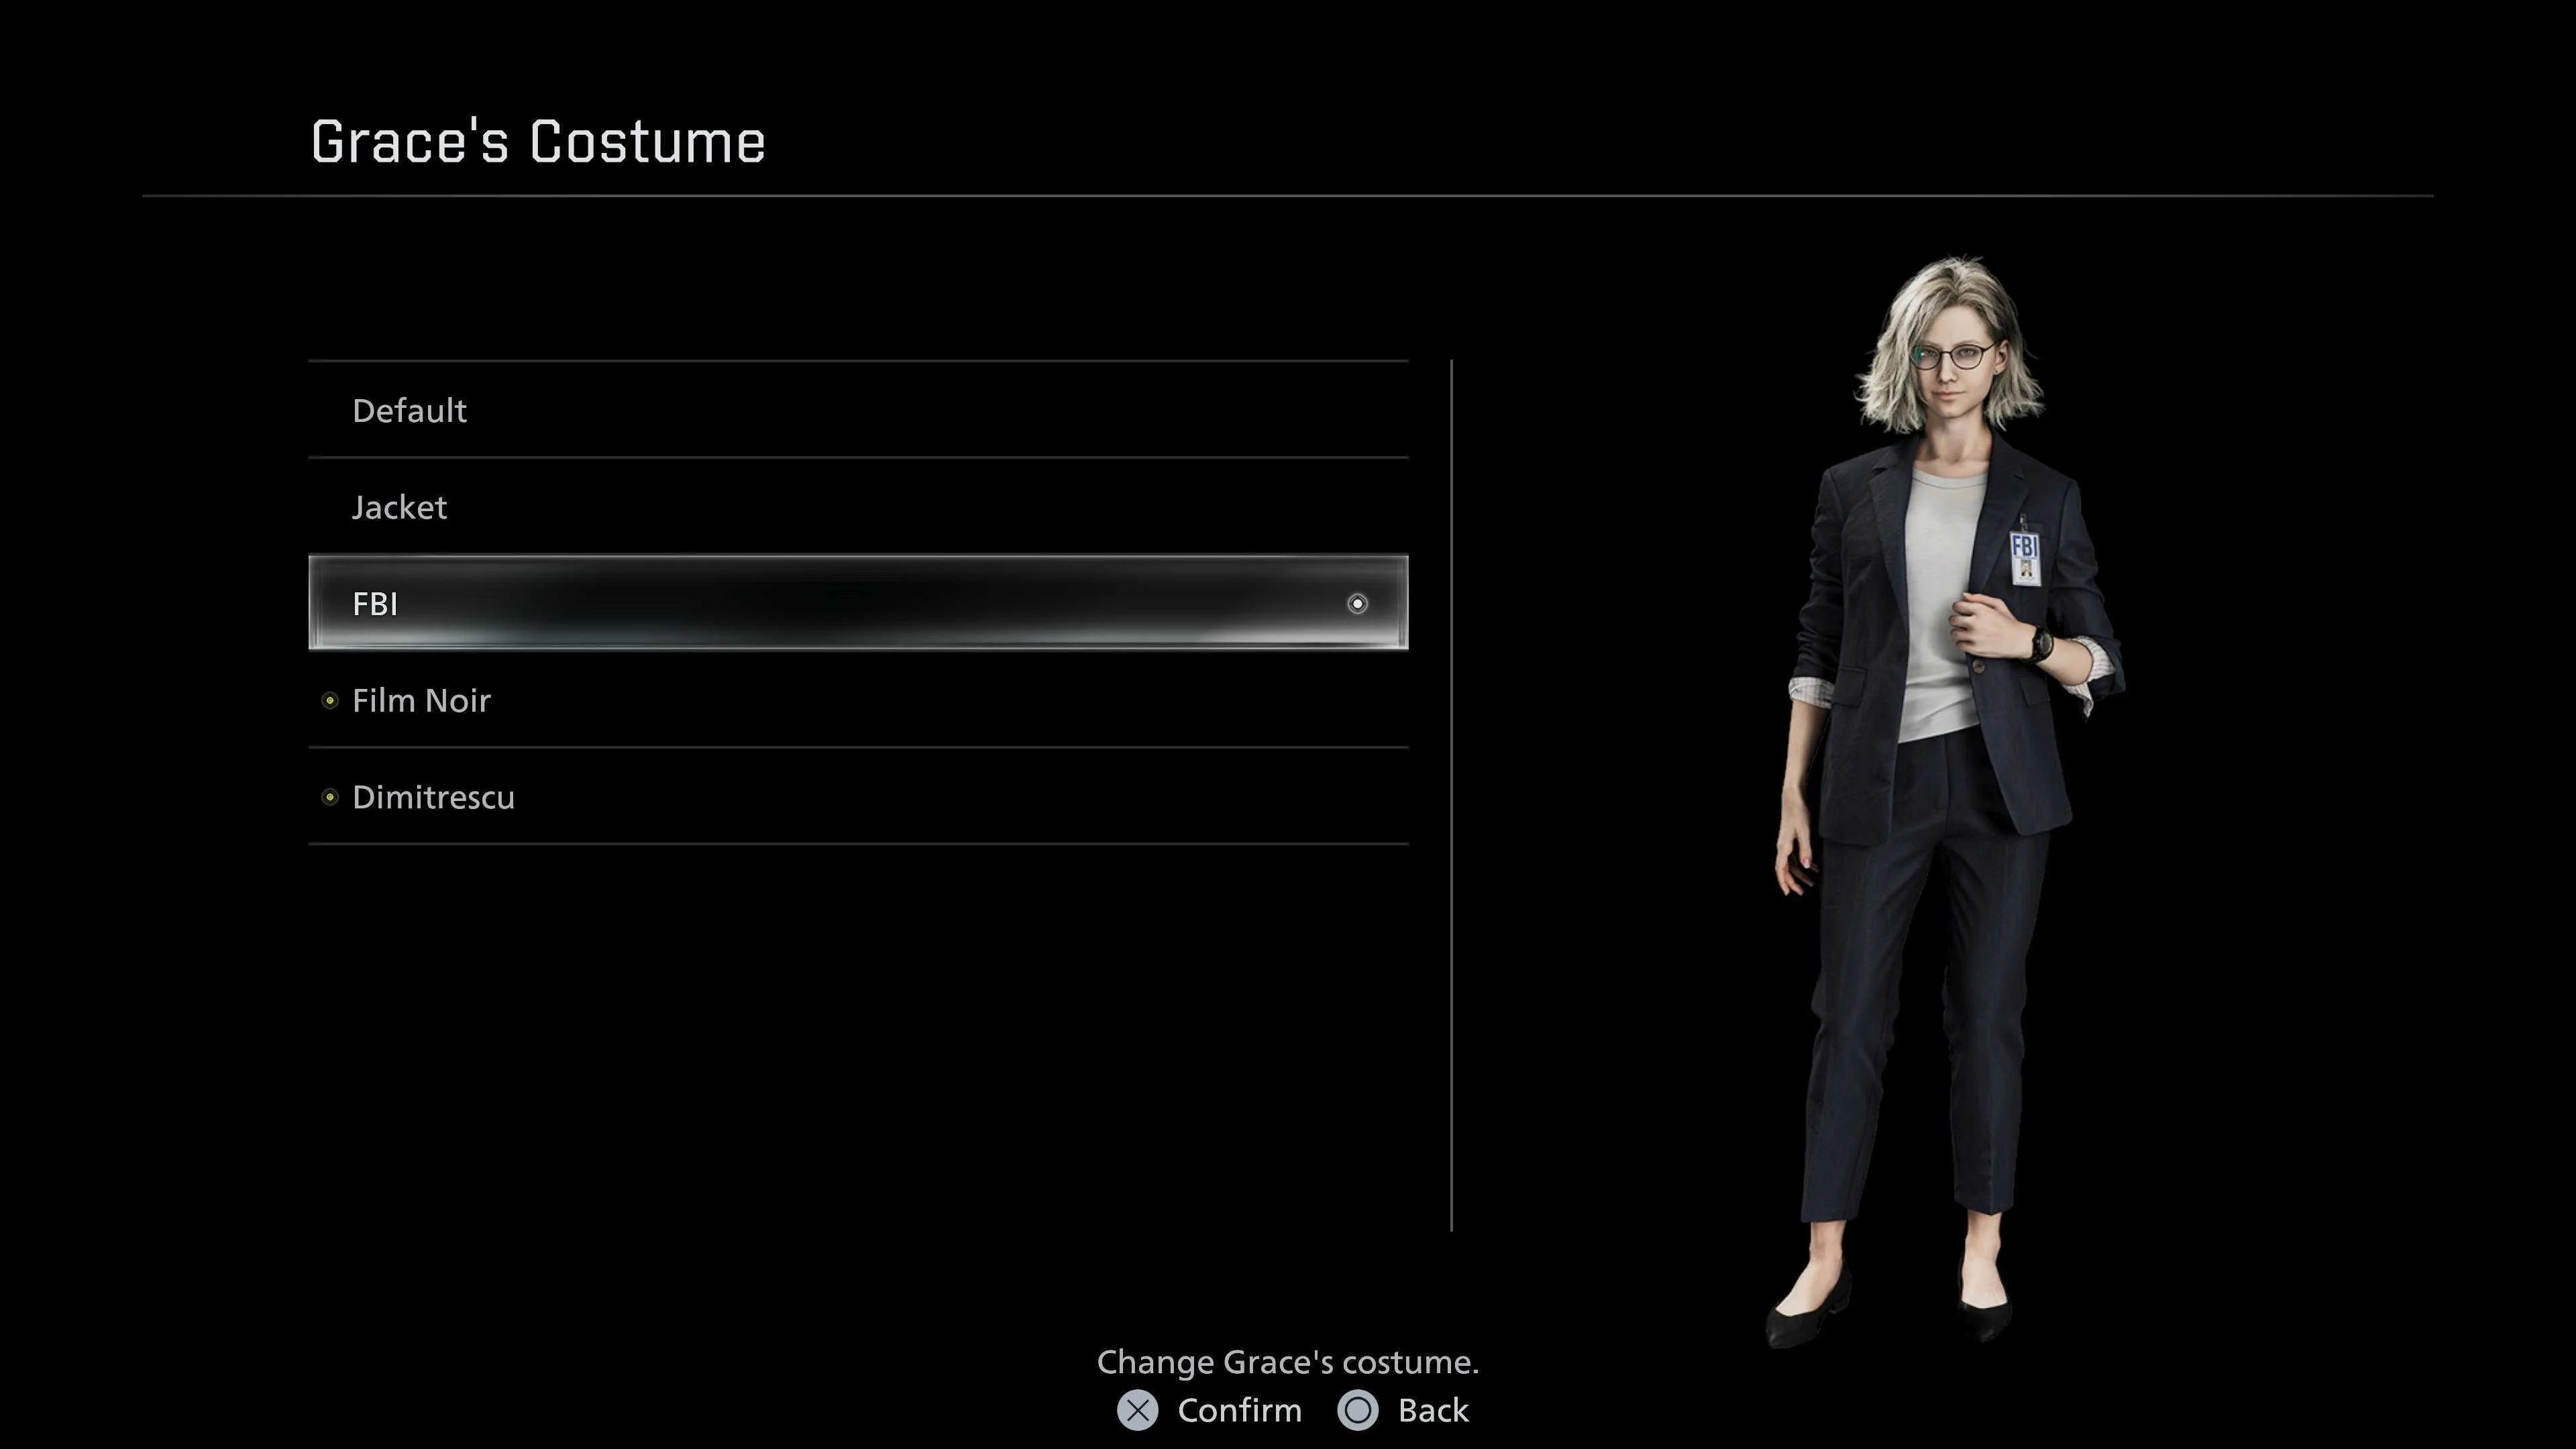The height and width of the screenshot is (1449, 2576).
Task: Click the vertical divider beside costume list
Action: tap(1451, 795)
